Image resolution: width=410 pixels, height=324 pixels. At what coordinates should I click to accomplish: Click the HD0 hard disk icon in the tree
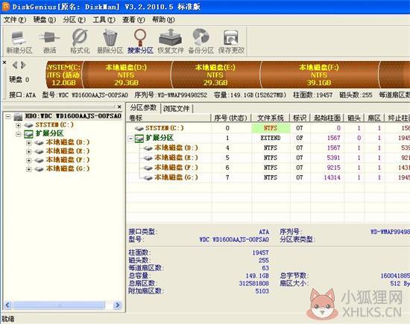pos(18,116)
